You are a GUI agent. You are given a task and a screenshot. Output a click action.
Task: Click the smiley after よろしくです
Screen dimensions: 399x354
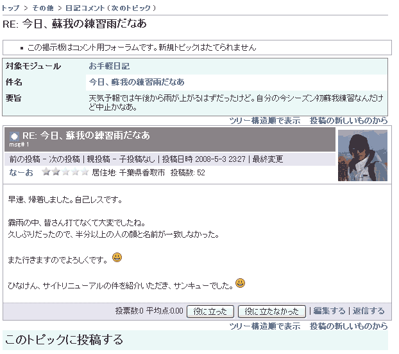117,258
